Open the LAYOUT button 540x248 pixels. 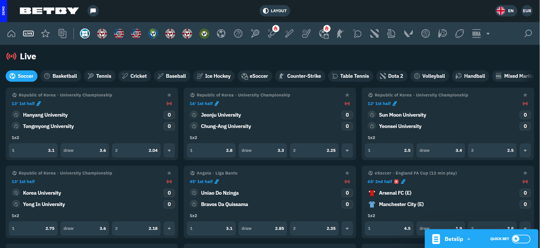[275, 11]
